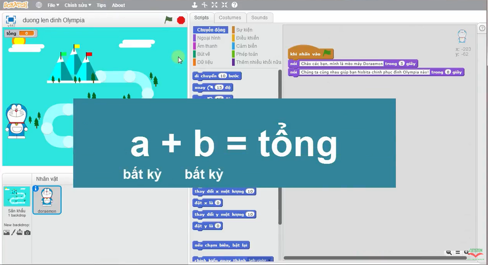The image size is (488, 265).
Task: Select the Delete scissors tool
Action: click(204, 5)
